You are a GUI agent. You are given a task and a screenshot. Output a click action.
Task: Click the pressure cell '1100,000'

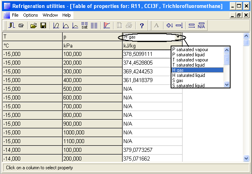[x=92, y=141]
